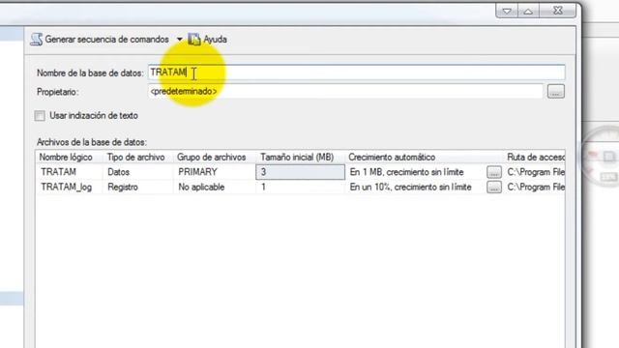Maximize the dialog with the up-triangle button
The width and height of the screenshot is (619, 348).
pos(528,11)
